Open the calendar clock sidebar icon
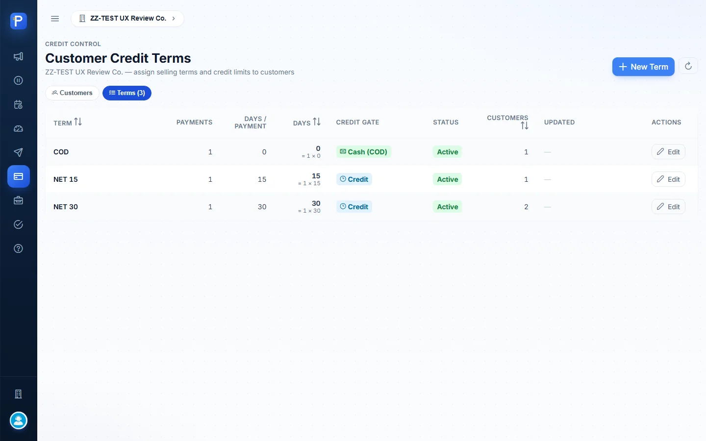Screen dimensions: 706x441 [x=19, y=104]
